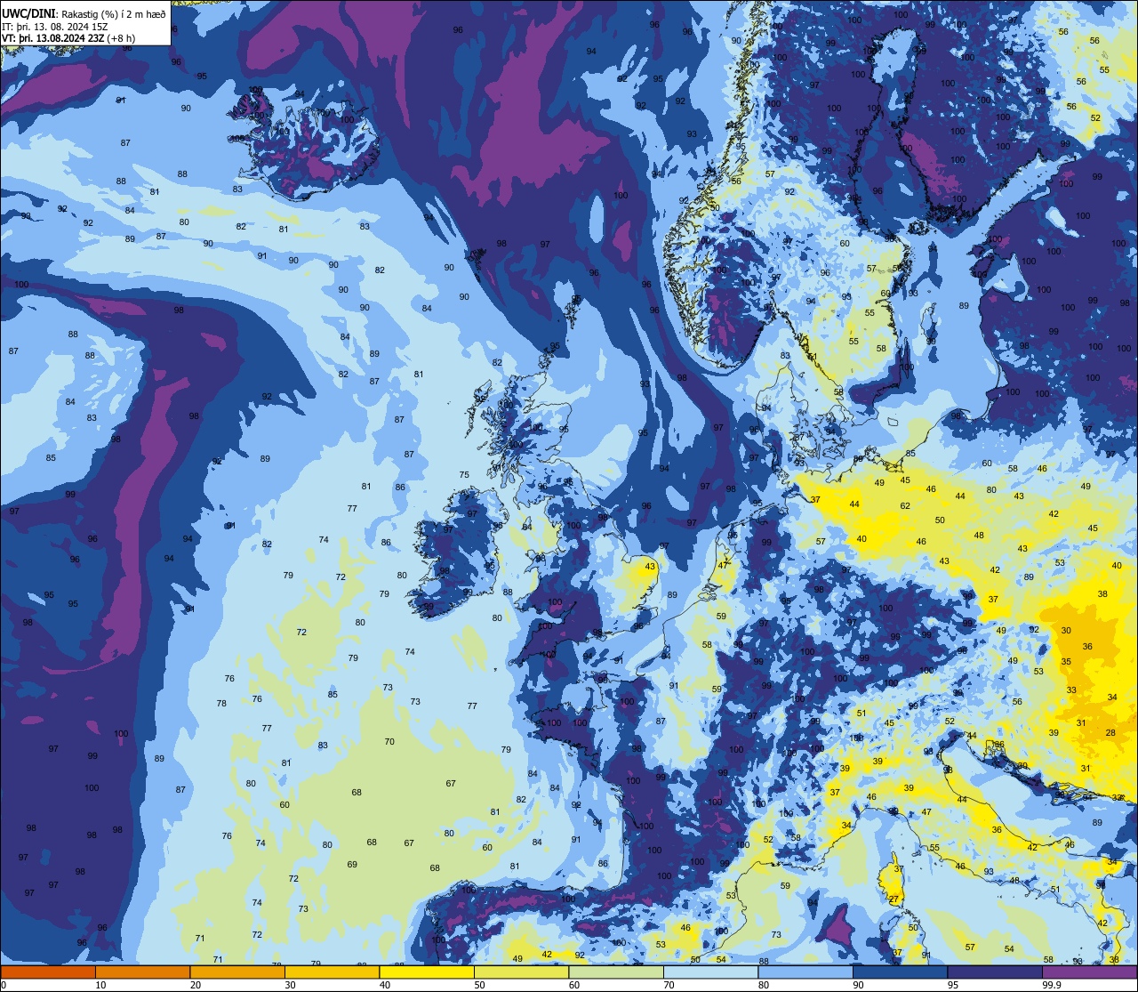Click the humidity value '62' over northern Germany
This screenshot has width=1138, height=992.
point(905,505)
